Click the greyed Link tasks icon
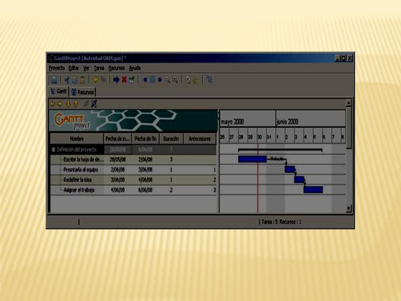Screen dimensions: 401x301 point(86,103)
